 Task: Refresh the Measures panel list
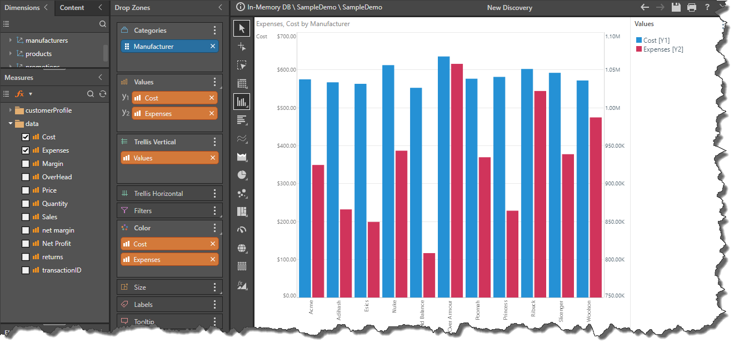[102, 94]
